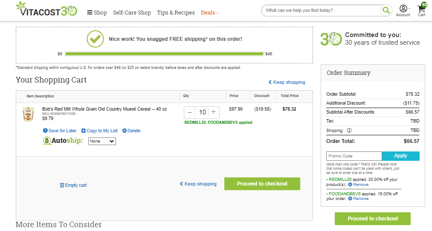The width and height of the screenshot is (432, 231).
Task: Click Proceed to checkout in cart table
Action: pyautogui.click(x=262, y=184)
